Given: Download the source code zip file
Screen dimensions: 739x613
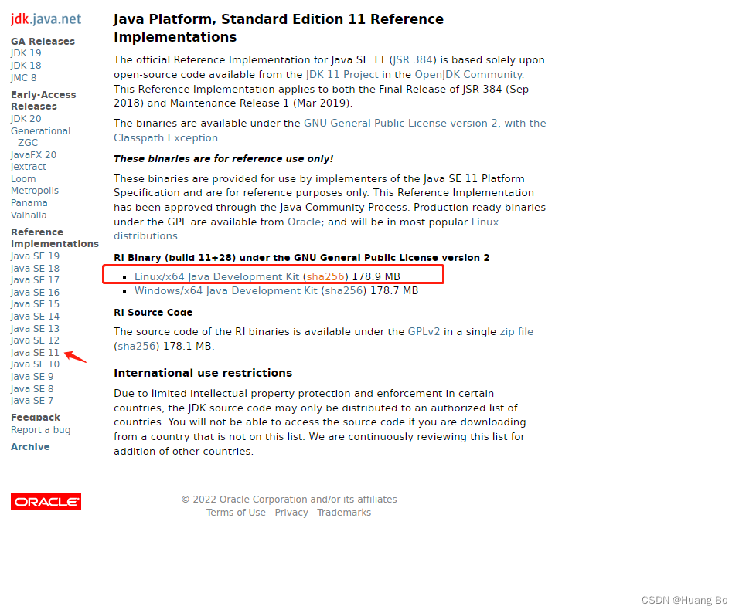Looking at the screenshot, I should click(516, 332).
